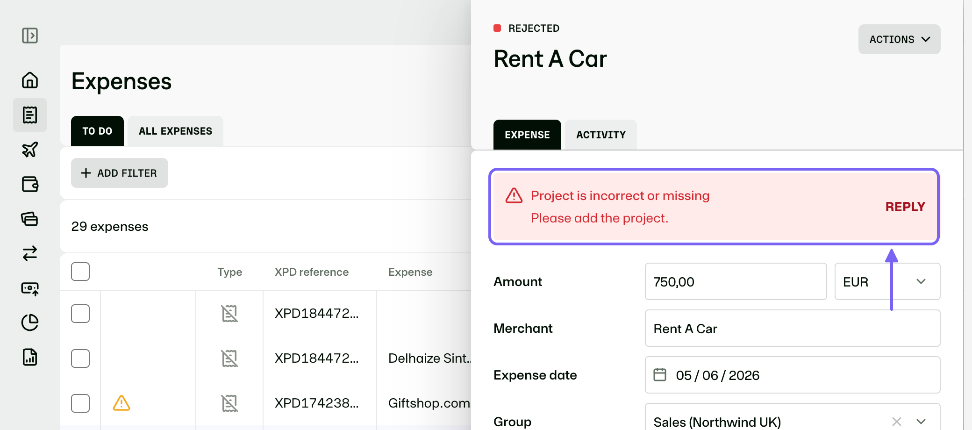Open the money reimbursement icon
The width and height of the screenshot is (972, 430).
(30, 288)
